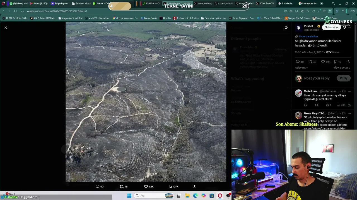The width and height of the screenshot is (357, 200).
Task: Share icon in Pusholder tweet sidebar
Action: [x=348, y=62]
